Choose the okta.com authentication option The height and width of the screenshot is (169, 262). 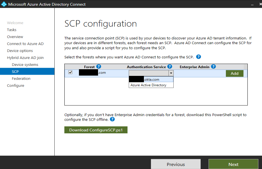tap(151, 79)
